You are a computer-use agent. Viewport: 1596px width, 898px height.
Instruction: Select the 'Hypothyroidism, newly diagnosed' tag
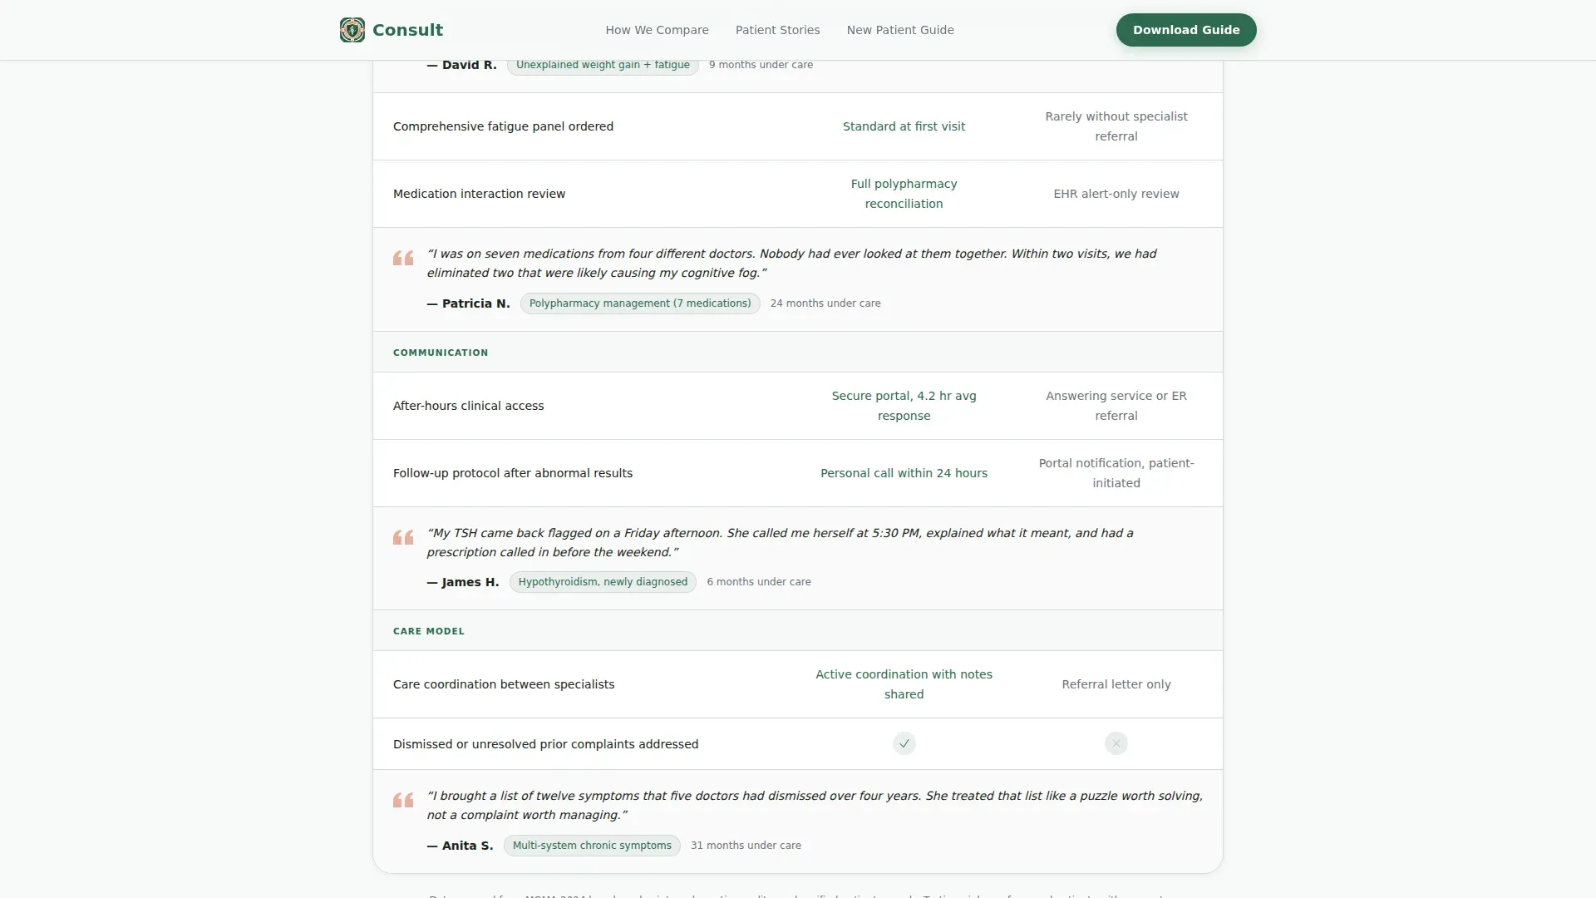(x=603, y=582)
